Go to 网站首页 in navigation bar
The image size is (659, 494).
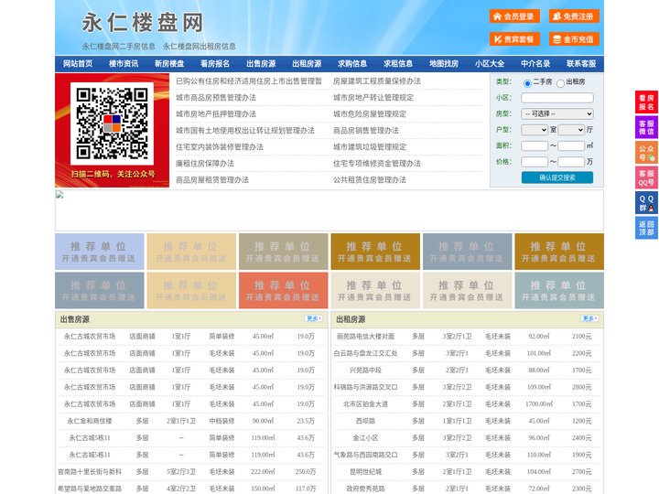(x=78, y=64)
